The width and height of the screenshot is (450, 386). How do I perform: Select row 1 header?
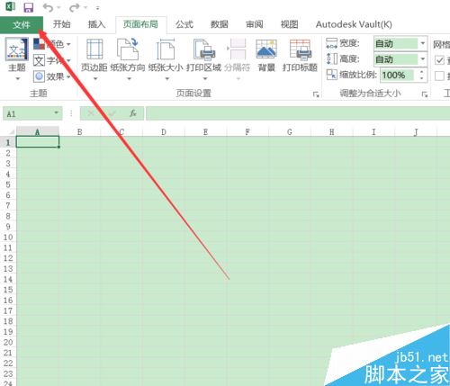(8, 142)
